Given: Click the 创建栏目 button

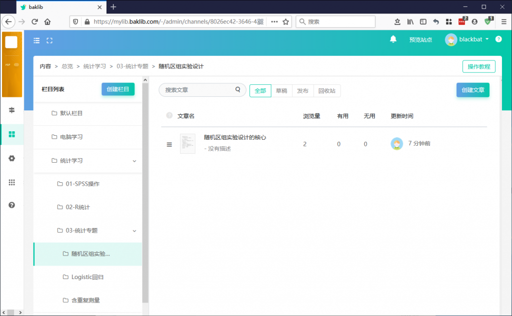Looking at the screenshot, I should click(118, 89).
